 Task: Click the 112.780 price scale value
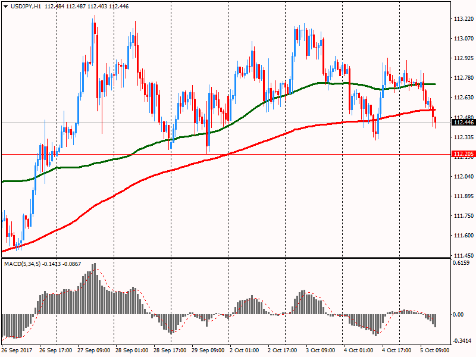coord(464,78)
